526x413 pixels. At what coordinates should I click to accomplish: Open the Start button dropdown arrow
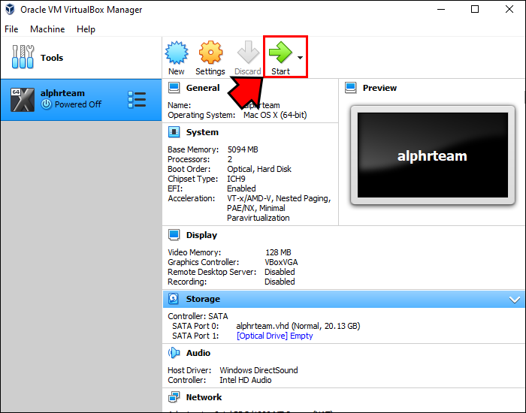coord(301,58)
